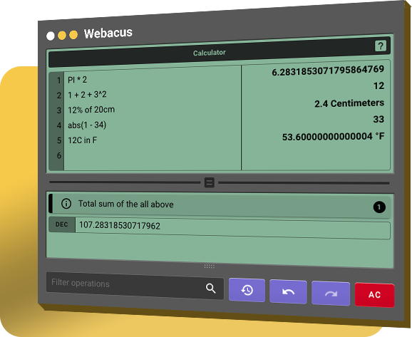The image size is (412, 337).
Task: Click the first yellow window control dot
Action: [x=62, y=36]
